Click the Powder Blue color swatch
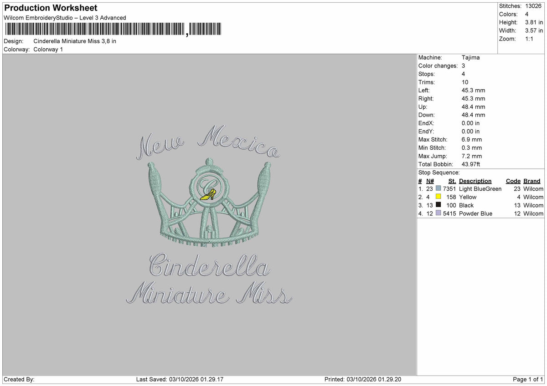547x386 pixels. (x=439, y=213)
